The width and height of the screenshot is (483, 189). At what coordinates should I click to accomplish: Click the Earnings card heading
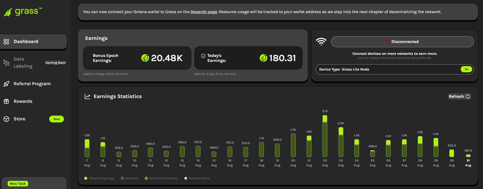pyautogui.click(x=96, y=38)
